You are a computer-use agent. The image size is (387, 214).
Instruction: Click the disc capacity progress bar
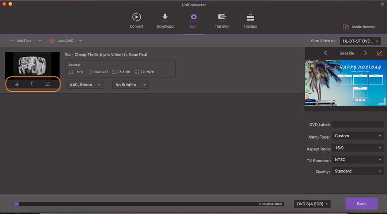click(149, 204)
